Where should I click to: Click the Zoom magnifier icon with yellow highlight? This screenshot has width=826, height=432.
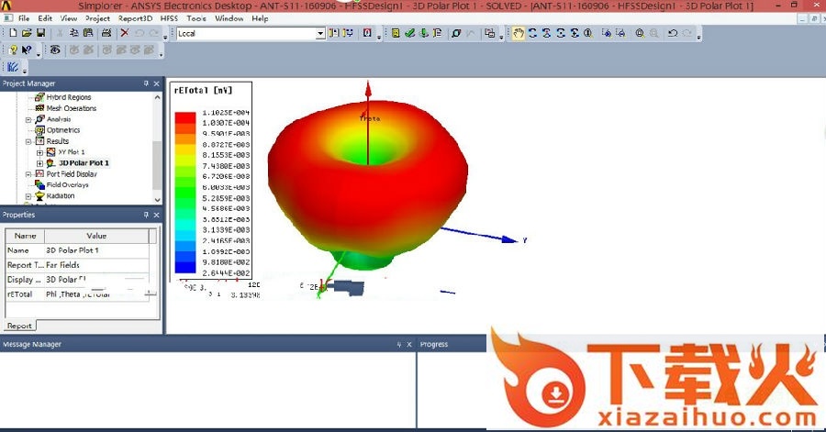pyautogui.click(x=588, y=33)
